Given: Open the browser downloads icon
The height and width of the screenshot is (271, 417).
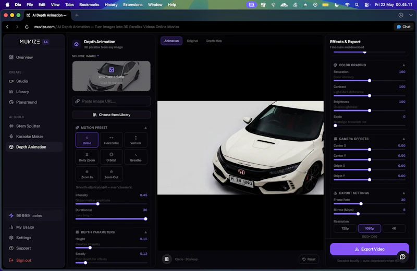Looking at the screenshot, I should pos(401,15).
